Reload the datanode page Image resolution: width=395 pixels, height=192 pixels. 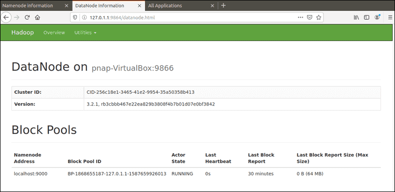pyautogui.click(x=27, y=17)
